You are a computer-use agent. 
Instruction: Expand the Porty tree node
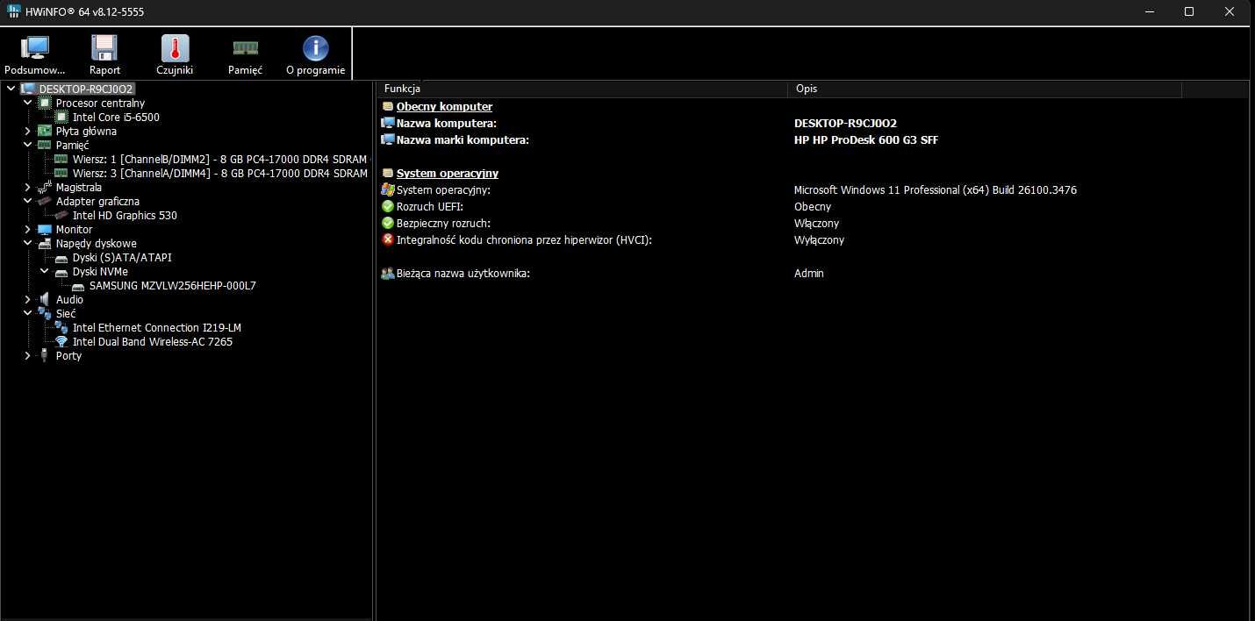27,355
